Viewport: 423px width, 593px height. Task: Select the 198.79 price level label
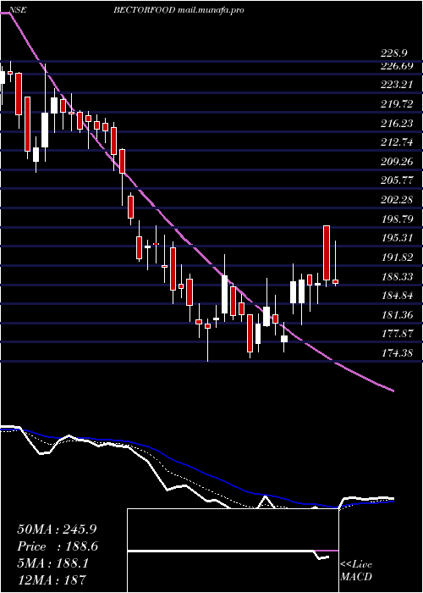tap(397, 219)
